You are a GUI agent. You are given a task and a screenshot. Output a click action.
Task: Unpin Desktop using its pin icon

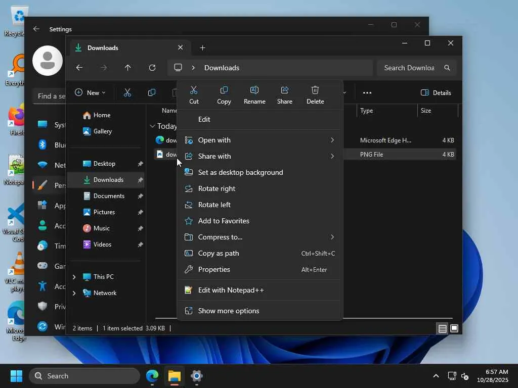pyautogui.click(x=141, y=164)
